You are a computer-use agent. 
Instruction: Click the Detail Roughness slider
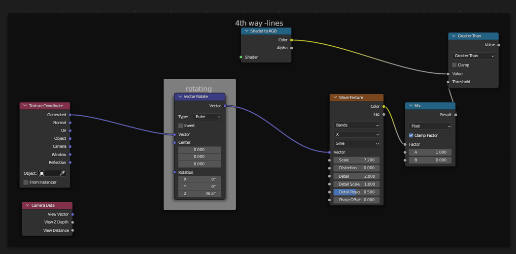point(356,192)
